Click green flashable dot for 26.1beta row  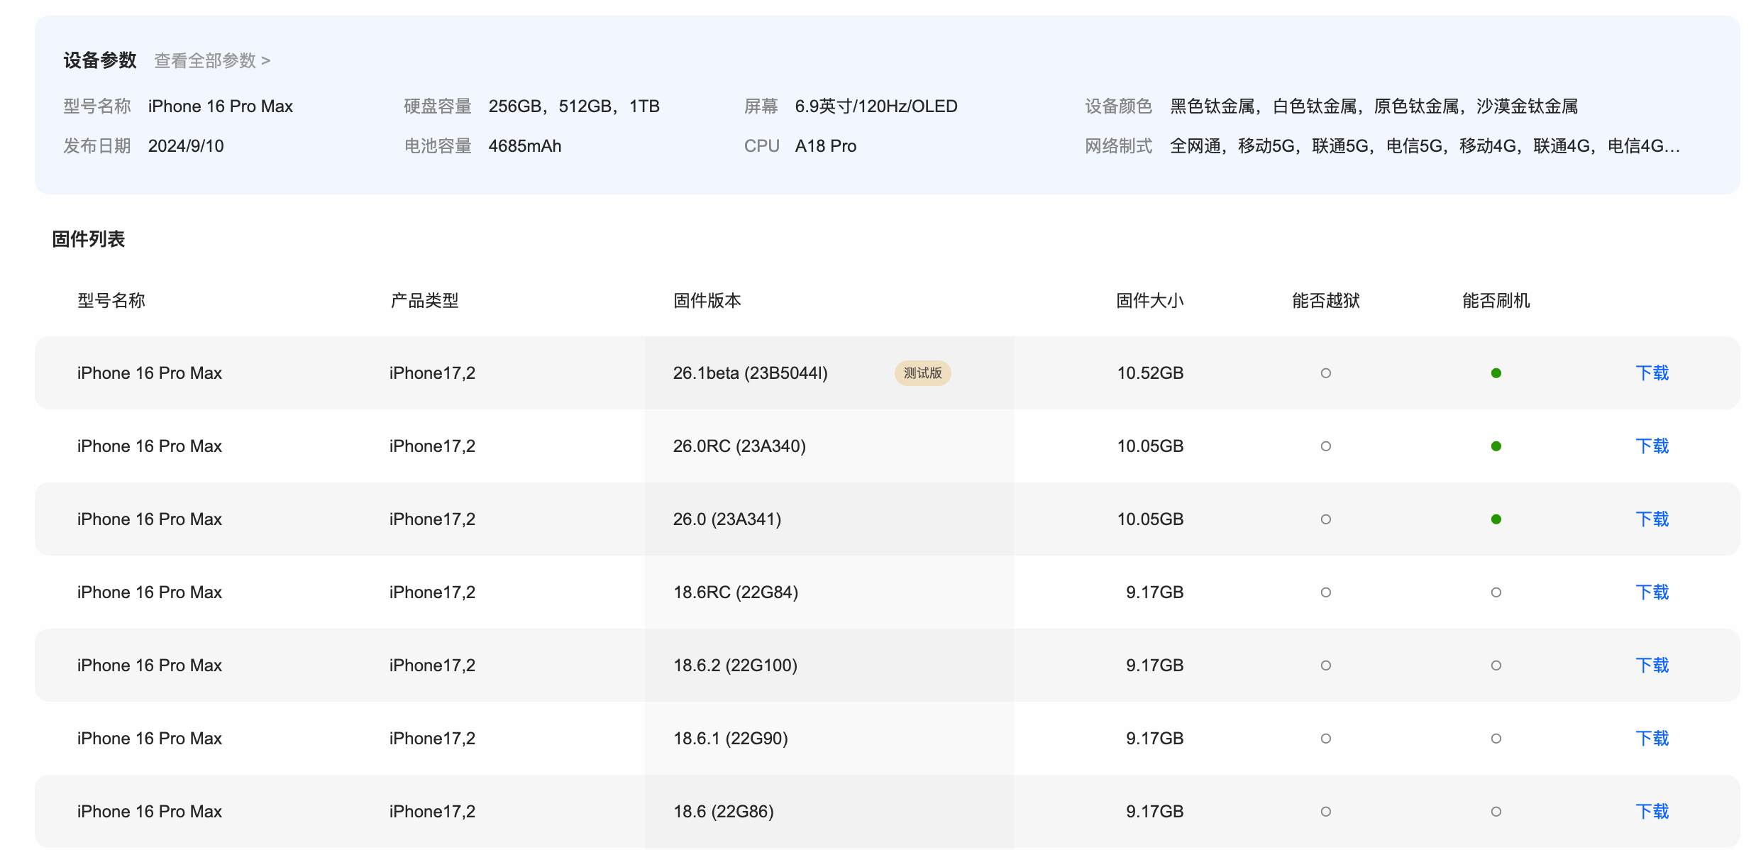(x=1496, y=373)
